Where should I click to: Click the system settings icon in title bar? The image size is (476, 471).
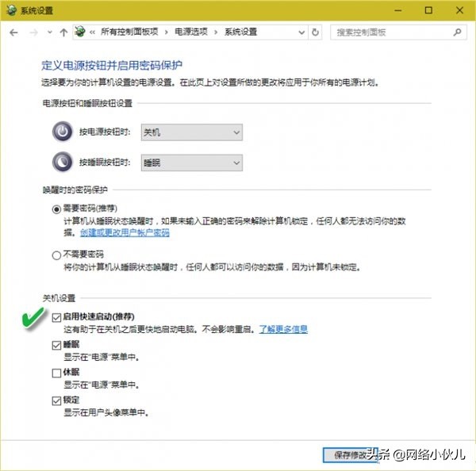pyautogui.click(x=12, y=10)
